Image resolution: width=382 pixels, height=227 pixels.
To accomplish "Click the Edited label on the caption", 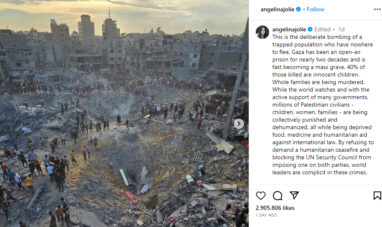I will click(322, 29).
